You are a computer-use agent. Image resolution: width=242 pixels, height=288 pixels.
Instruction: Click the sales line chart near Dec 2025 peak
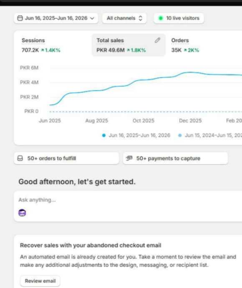(190, 72)
